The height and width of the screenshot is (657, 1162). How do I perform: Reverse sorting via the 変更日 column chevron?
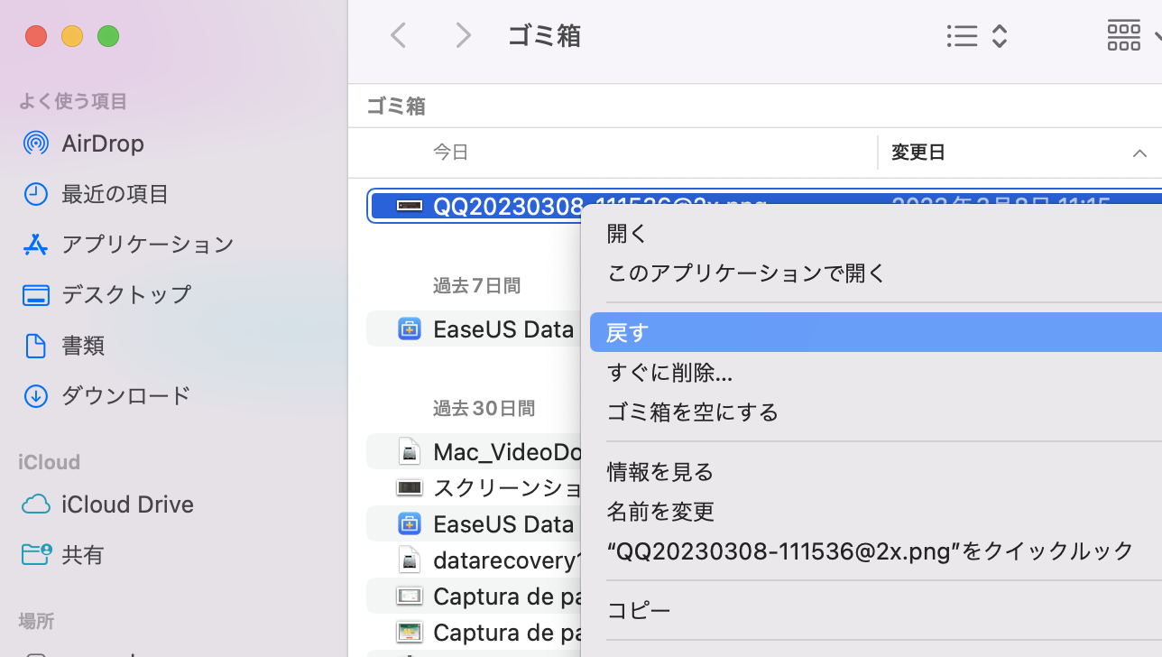pyautogui.click(x=1139, y=153)
